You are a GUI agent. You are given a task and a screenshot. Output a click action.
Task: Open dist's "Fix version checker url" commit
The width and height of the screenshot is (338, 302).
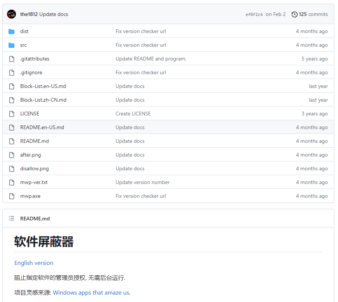141,31
